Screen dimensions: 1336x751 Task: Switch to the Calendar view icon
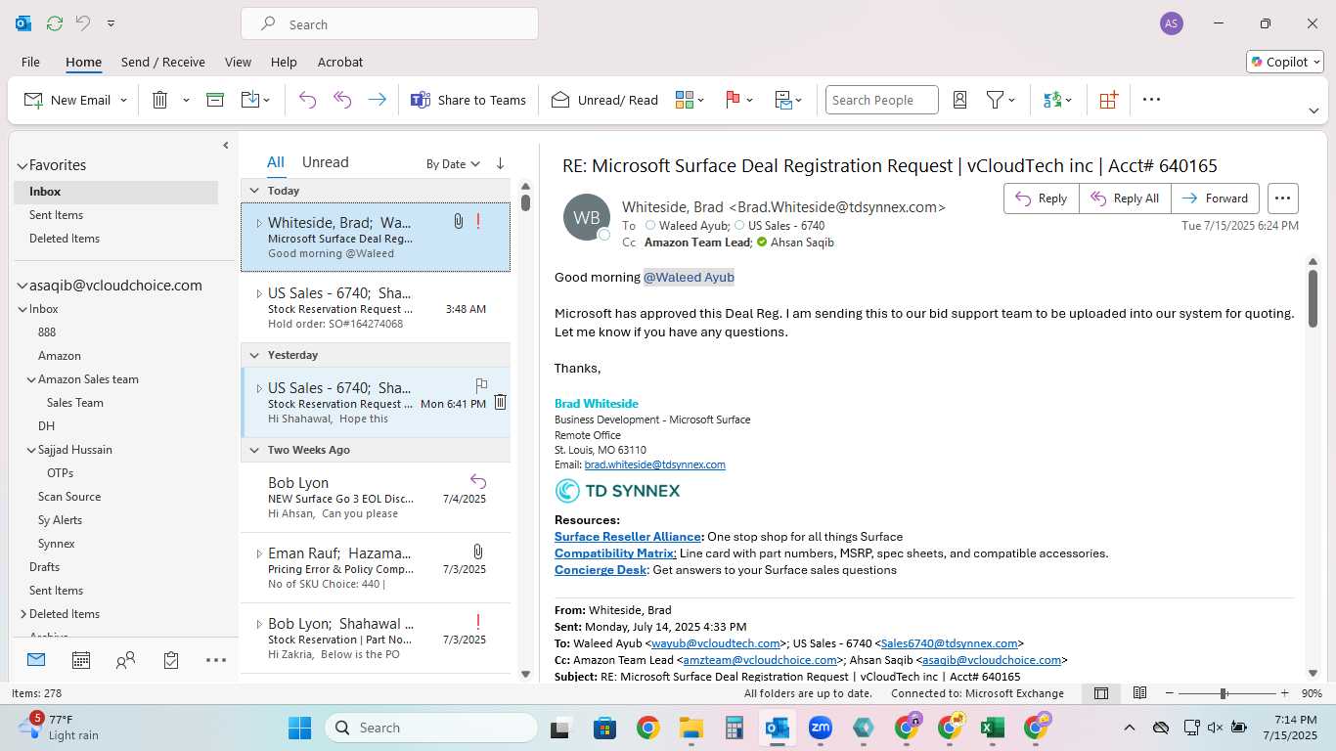[x=81, y=660]
